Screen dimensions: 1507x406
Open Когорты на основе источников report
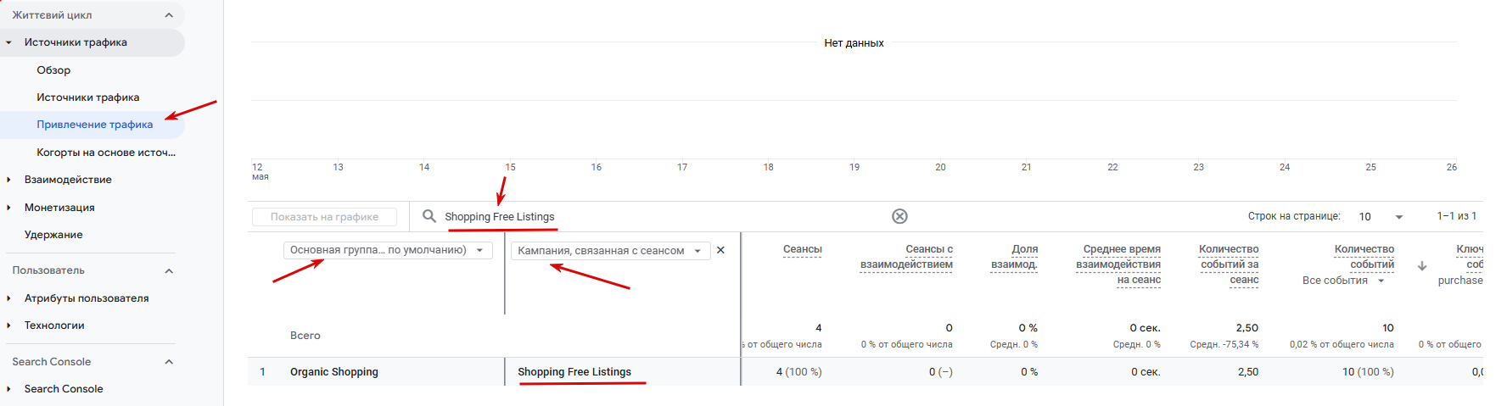[x=106, y=153]
